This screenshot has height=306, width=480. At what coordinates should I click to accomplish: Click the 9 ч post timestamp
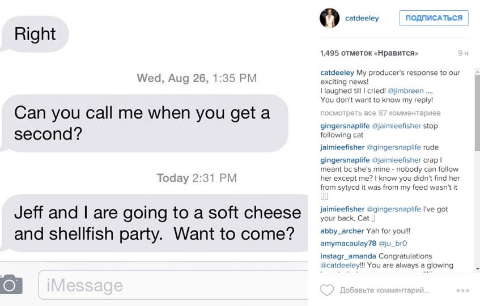pos(463,53)
